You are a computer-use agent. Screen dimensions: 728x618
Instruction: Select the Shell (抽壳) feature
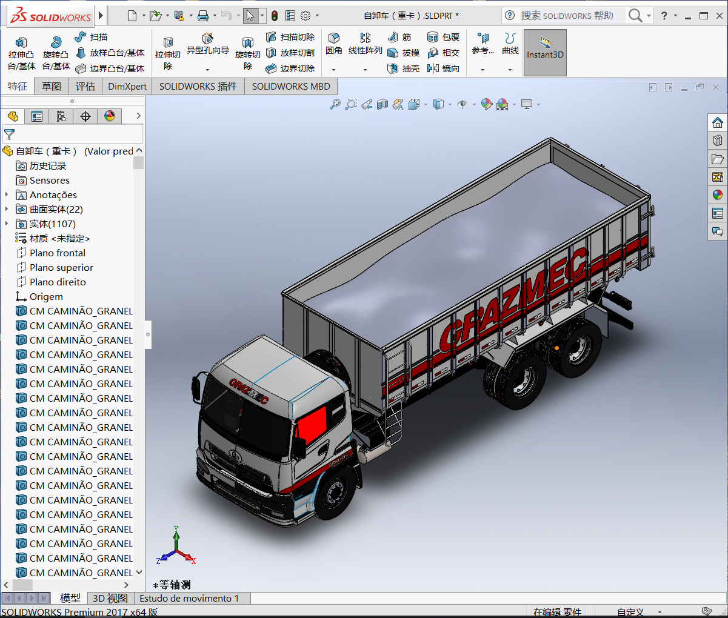click(403, 68)
